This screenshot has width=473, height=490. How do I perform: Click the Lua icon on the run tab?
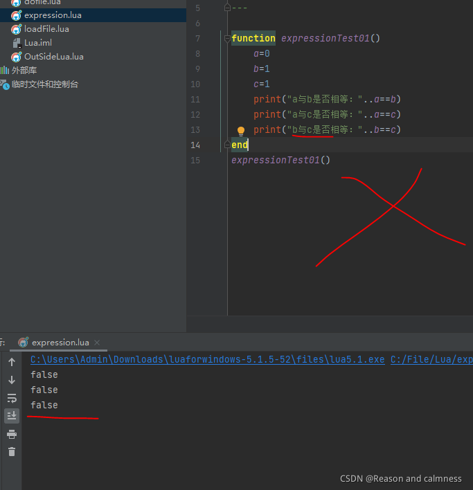(x=23, y=343)
